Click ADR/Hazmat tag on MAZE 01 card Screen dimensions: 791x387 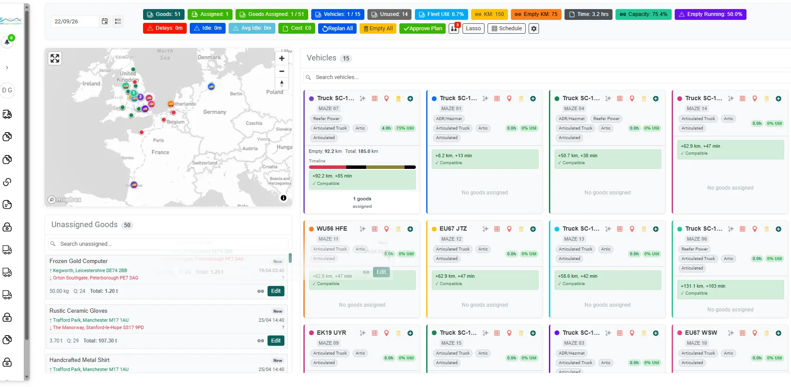(x=449, y=119)
